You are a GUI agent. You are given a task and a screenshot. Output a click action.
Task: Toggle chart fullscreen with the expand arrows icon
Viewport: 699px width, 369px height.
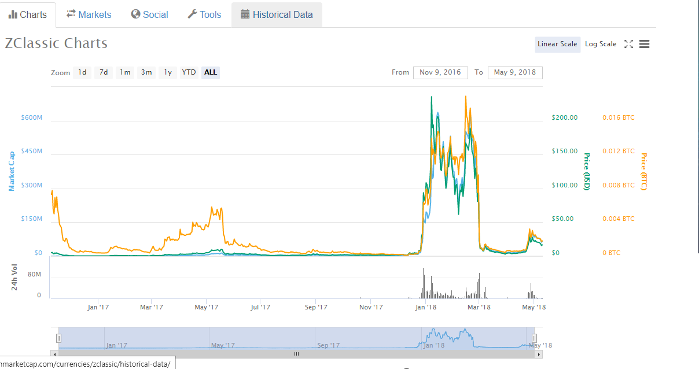(629, 44)
